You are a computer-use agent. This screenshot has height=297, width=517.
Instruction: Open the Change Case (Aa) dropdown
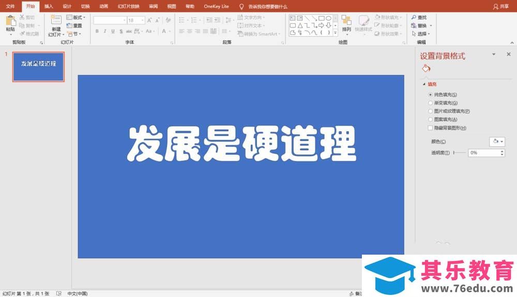(x=149, y=32)
